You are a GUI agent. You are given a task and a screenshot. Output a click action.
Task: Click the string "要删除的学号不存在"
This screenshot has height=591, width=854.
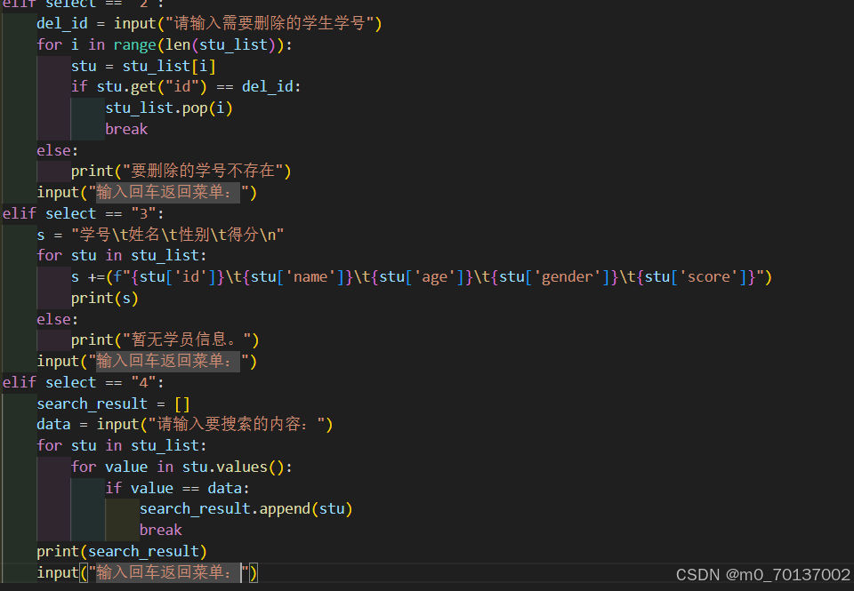[203, 171]
